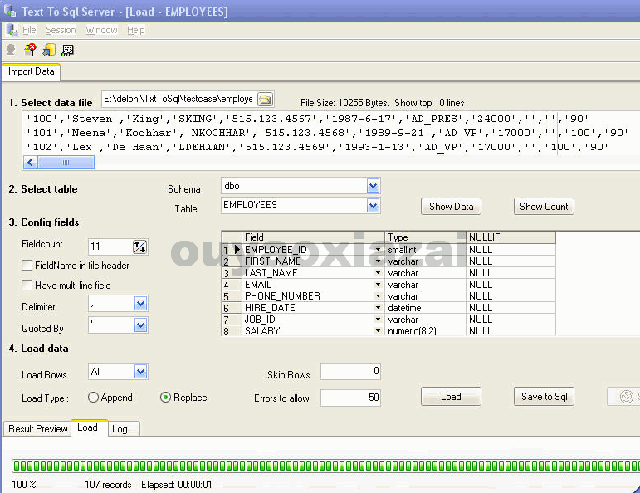Click the Show Data button
640x493 pixels.
pyautogui.click(x=451, y=207)
